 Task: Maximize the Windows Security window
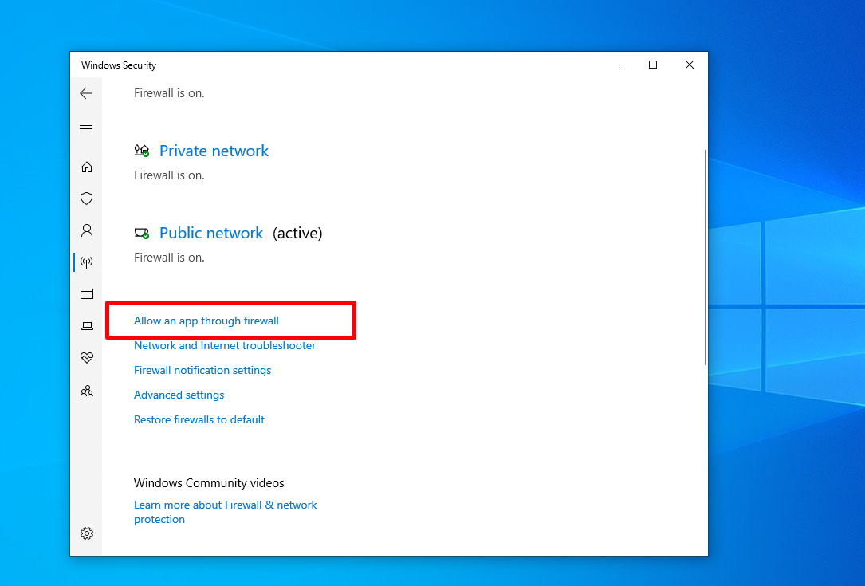[653, 65]
